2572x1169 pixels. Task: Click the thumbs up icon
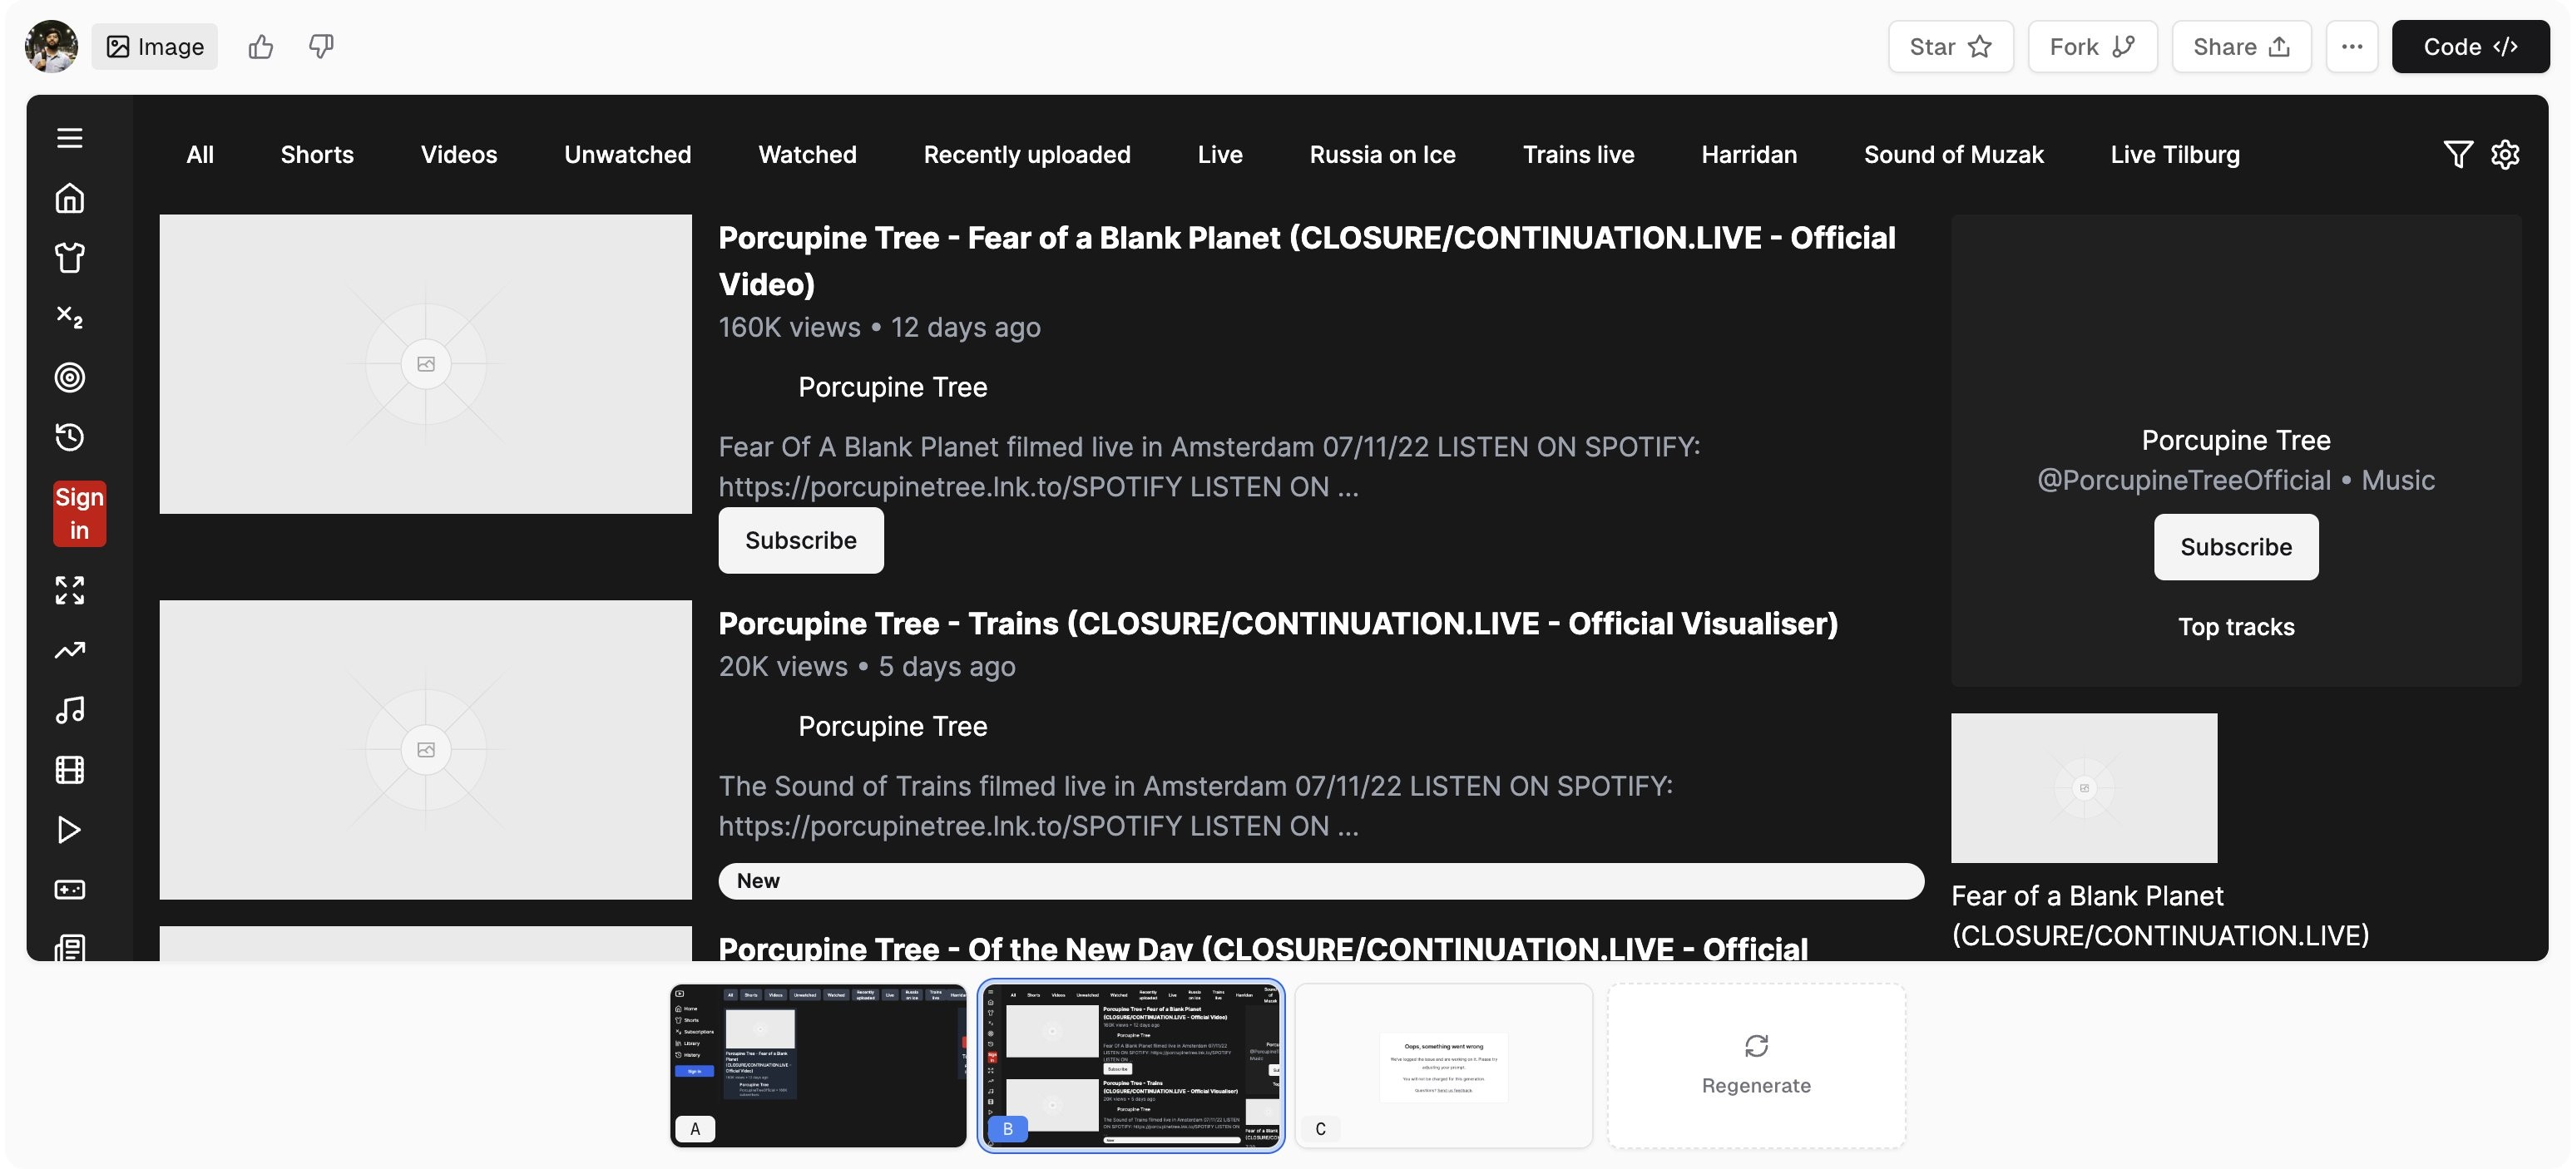click(260, 46)
